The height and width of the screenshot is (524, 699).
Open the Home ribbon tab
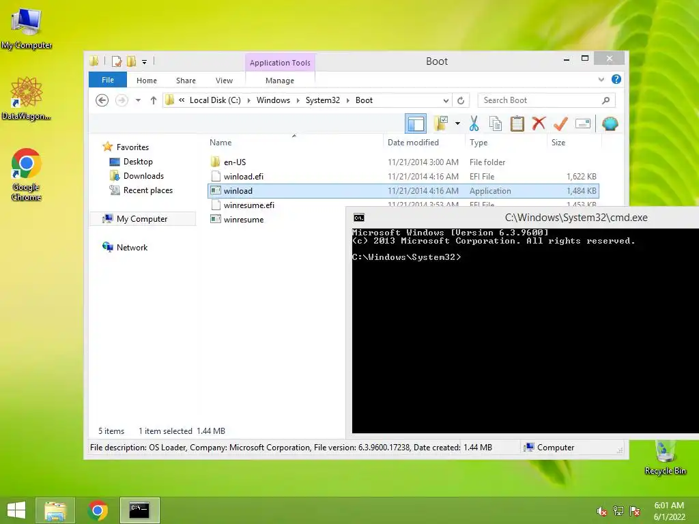tap(147, 81)
